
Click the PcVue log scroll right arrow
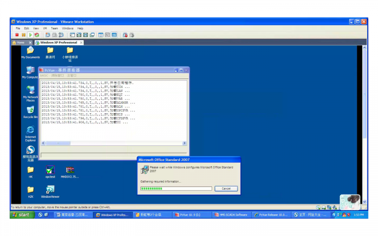tap(184, 143)
